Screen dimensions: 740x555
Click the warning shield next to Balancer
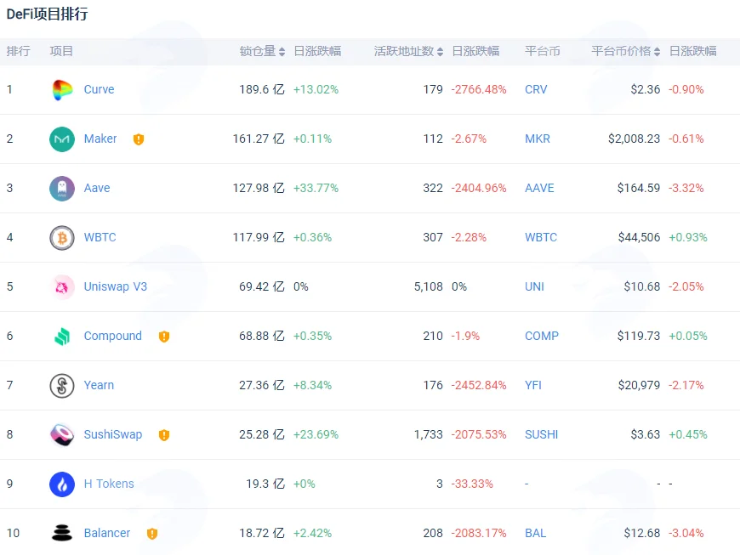click(152, 533)
